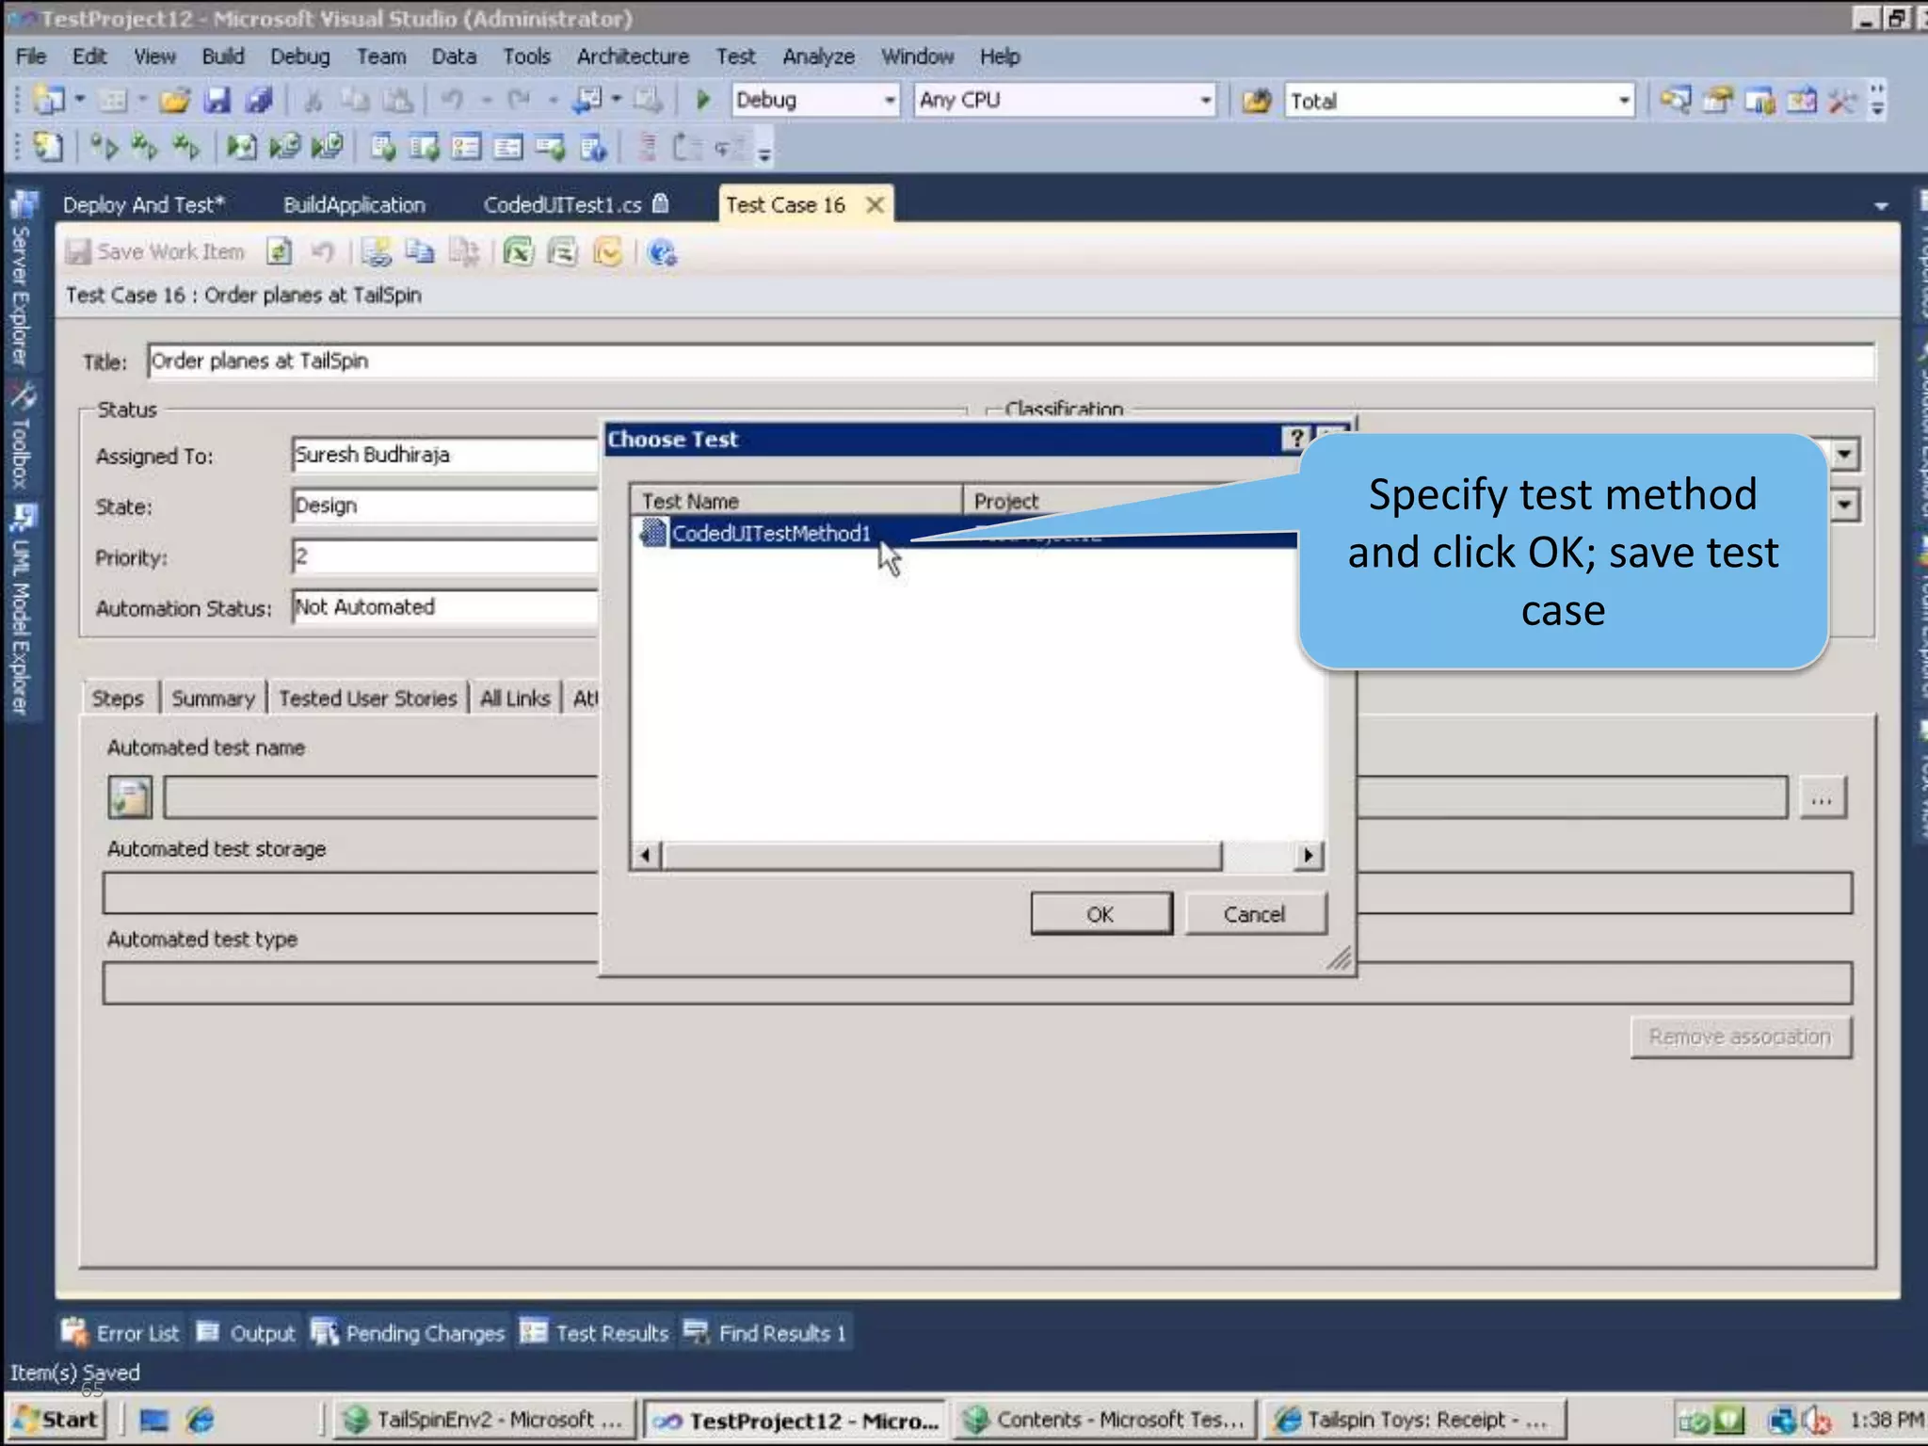
Task: Open the Architecture menu
Action: (x=633, y=56)
